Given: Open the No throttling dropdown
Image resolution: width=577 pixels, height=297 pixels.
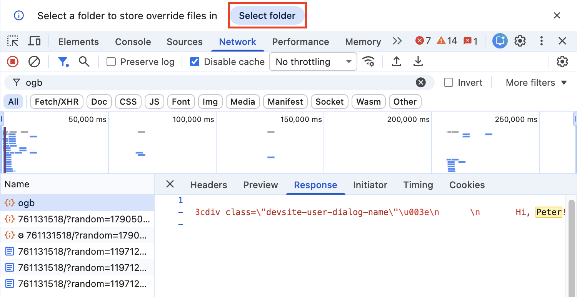Looking at the screenshot, I should (x=313, y=62).
